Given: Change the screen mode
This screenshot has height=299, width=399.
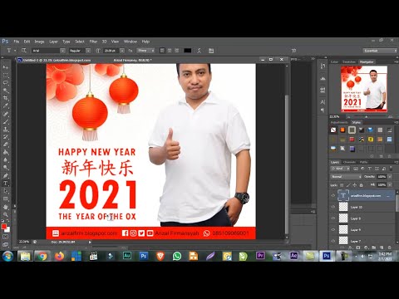Looking at the screenshot, I should pyautogui.click(x=6, y=245).
